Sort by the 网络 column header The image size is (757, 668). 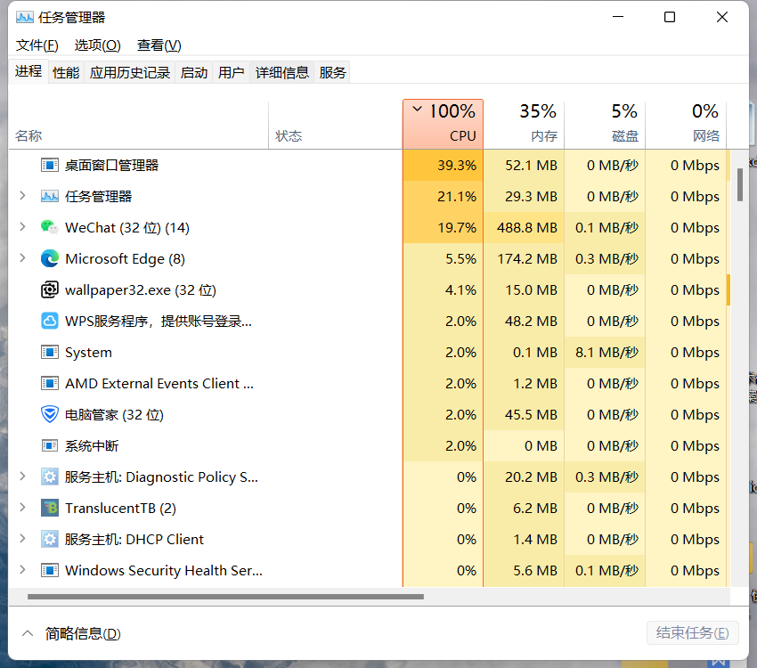pos(687,124)
